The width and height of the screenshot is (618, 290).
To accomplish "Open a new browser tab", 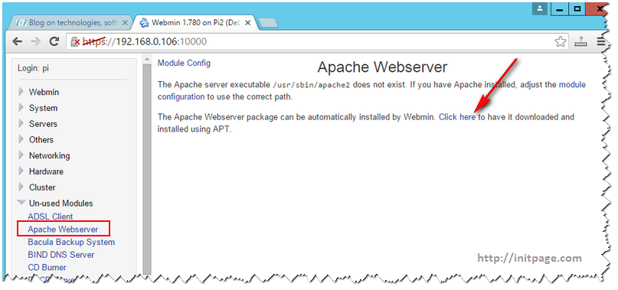I will [x=268, y=23].
